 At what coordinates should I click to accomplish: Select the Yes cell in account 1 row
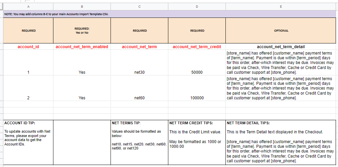(x=82, y=63)
